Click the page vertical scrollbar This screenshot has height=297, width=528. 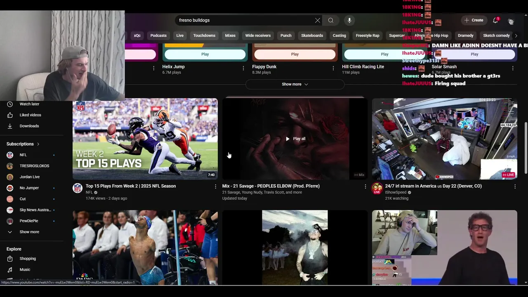tap(526, 148)
